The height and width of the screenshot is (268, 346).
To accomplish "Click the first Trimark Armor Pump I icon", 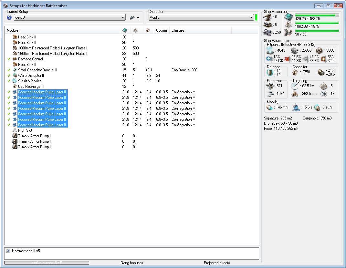I will coord(15,136).
